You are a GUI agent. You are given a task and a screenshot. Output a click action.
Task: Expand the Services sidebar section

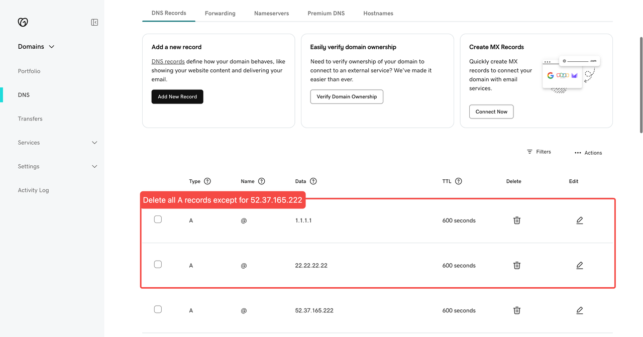94,143
